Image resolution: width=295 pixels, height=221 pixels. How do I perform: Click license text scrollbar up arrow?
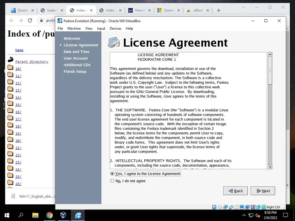point(270,54)
